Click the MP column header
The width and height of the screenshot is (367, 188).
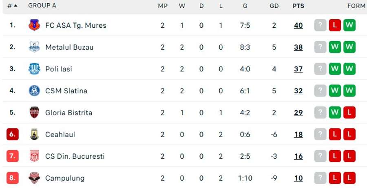coord(162,6)
